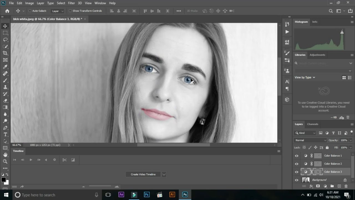The height and width of the screenshot is (200, 355).
Task: Open the Opacity slider dropdown arrow
Action: point(351,140)
